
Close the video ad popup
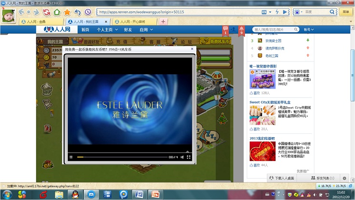point(192,49)
